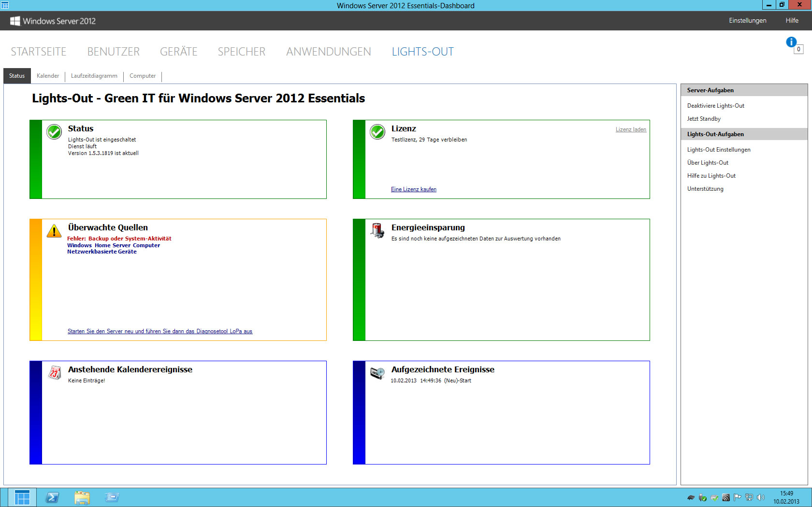The width and height of the screenshot is (812, 507).
Task: Select the LIGHTS-OUT section
Action: tap(423, 52)
